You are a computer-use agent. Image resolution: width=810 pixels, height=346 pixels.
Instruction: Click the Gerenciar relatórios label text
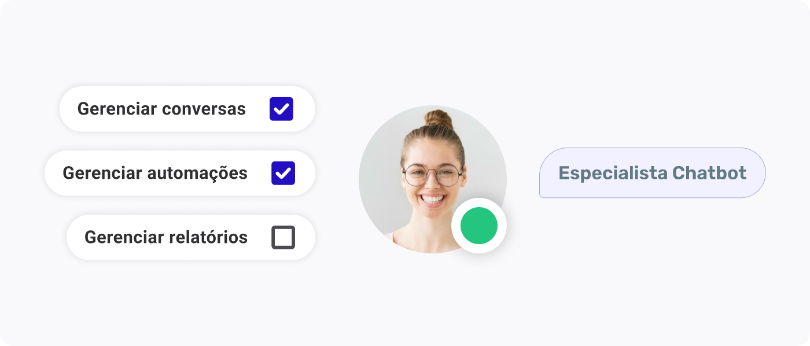point(166,237)
